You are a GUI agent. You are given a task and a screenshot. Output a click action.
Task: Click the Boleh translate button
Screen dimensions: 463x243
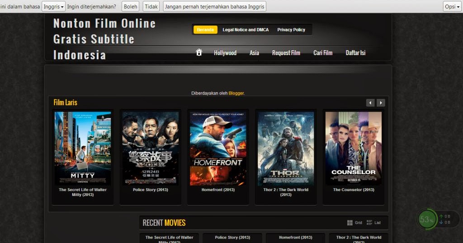pyautogui.click(x=130, y=6)
